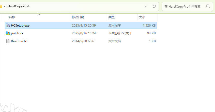Click the HardCopyPro4 breadcrumb segment

coord(19,6)
